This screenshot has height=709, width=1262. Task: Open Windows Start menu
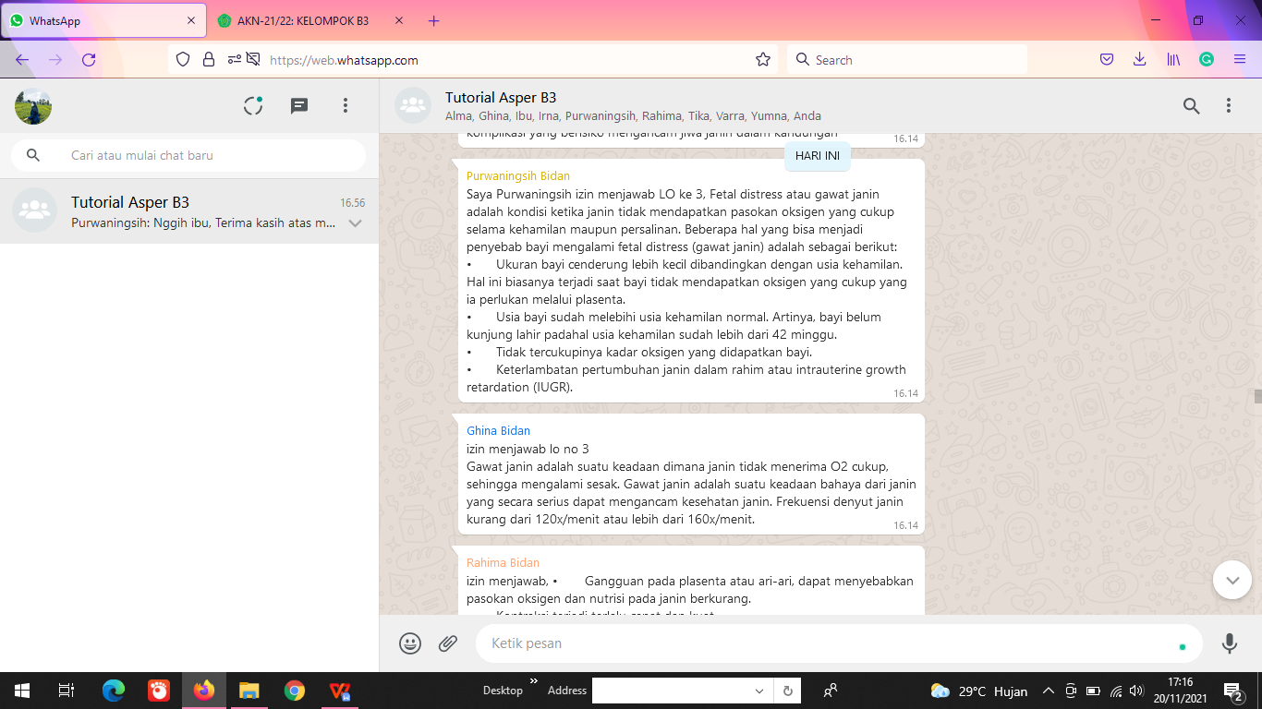pos(22,691)
